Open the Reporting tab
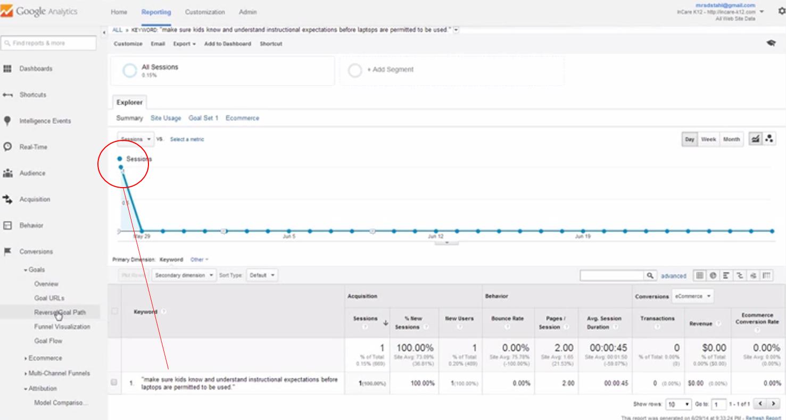Viewport: 786px width, 420px height. click(x=156, y=12)
